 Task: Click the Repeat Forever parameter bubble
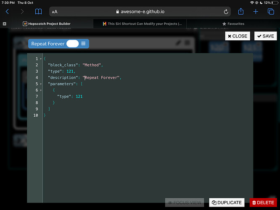pyautogui.click(x=72, y=44)
